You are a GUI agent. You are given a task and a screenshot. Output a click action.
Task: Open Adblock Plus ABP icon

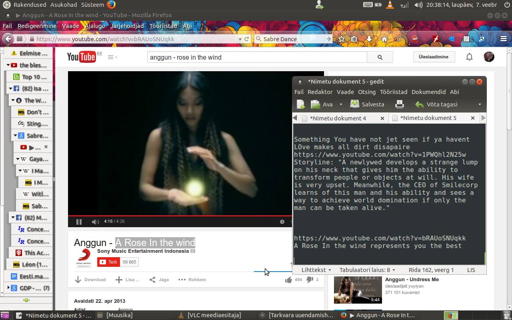tap(415, 39)
